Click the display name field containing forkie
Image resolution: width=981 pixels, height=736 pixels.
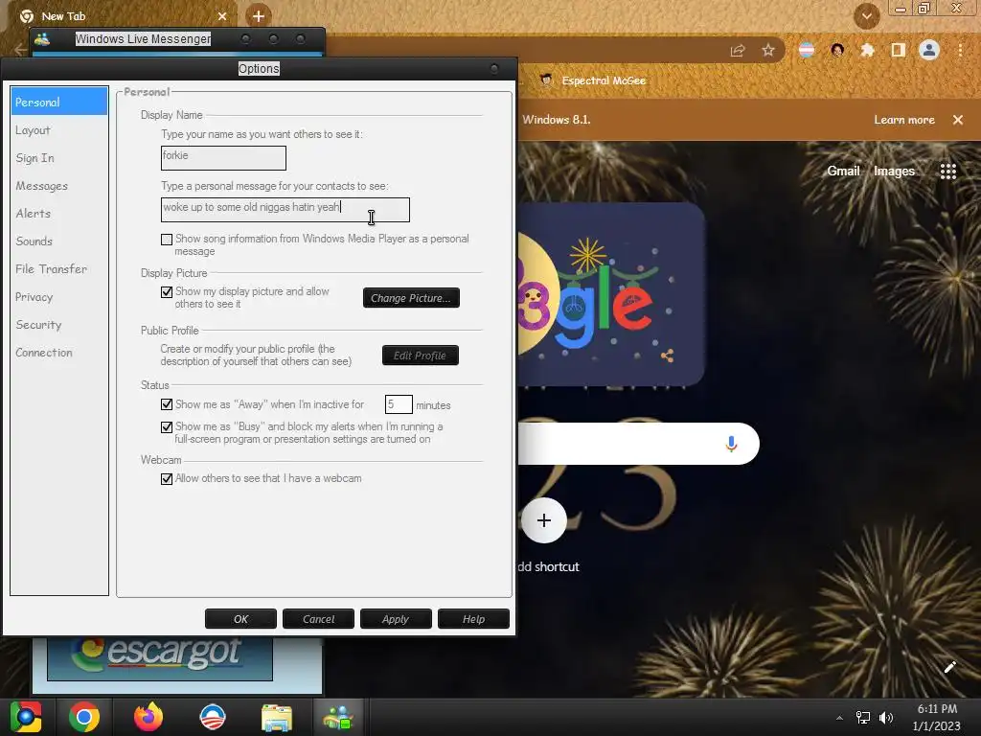(223, 158)
